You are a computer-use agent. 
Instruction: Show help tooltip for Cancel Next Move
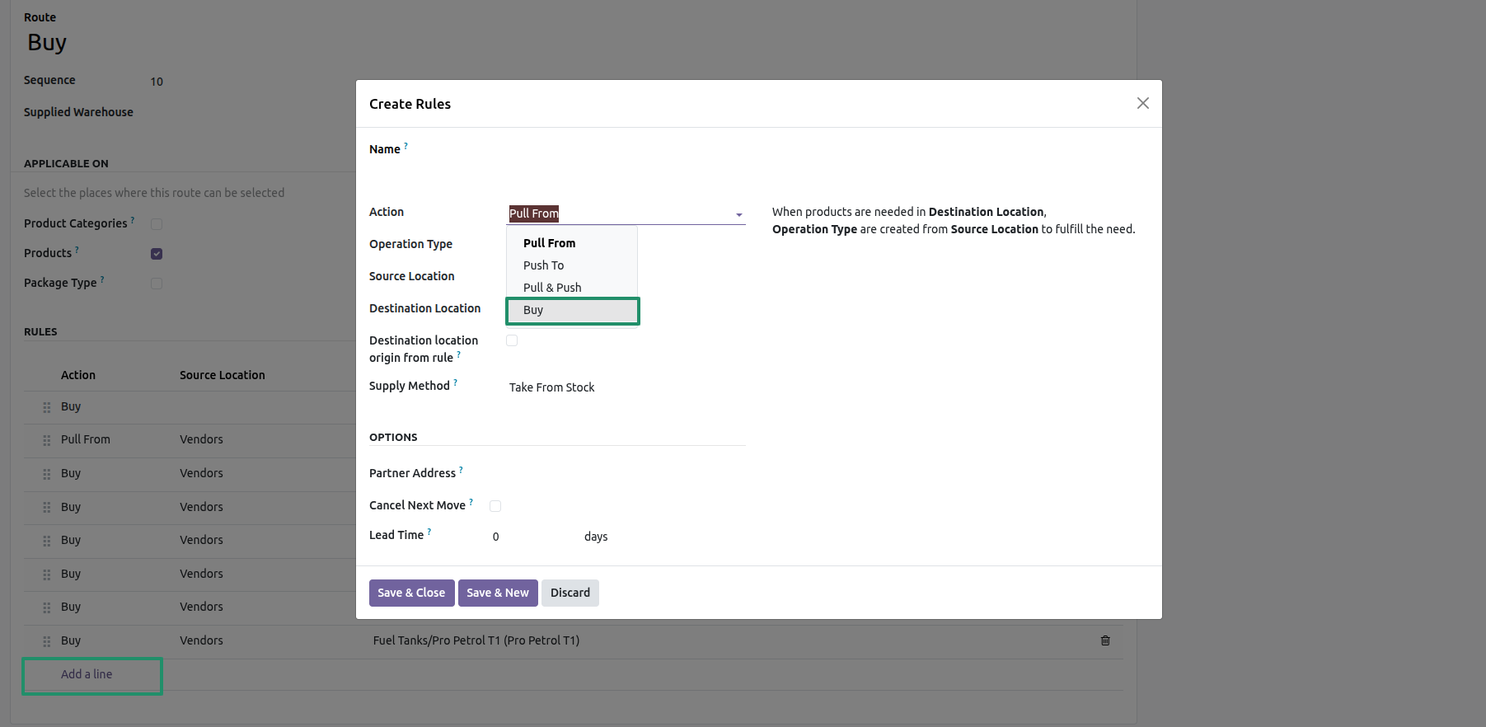click(471, 502)
